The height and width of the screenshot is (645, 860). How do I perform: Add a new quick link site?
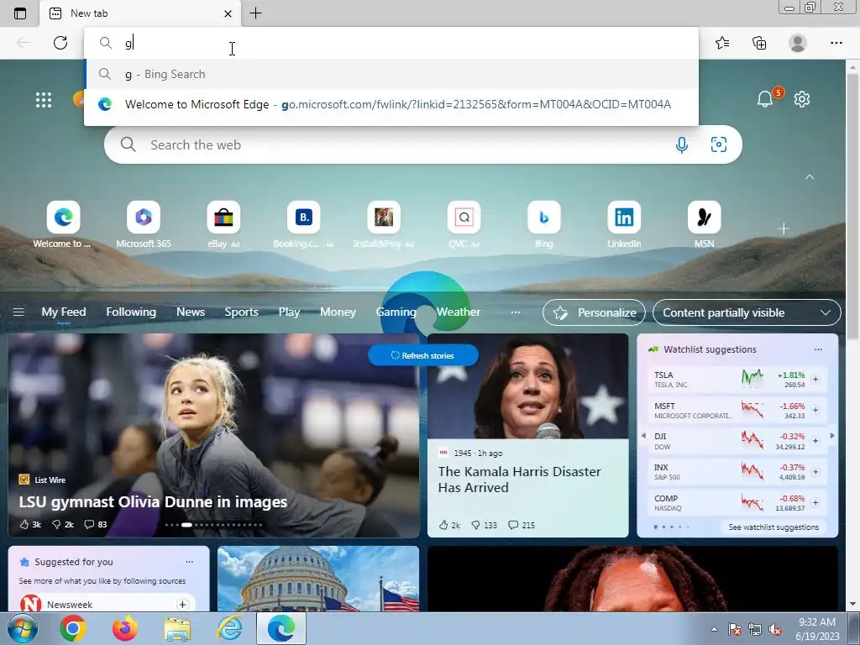coord(784,228)
